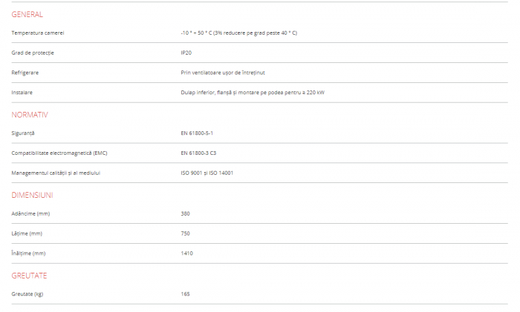Select the ISO 9001 și ISO 14001 text

(x=207, y=173)
